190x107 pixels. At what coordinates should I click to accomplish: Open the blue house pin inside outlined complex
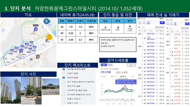(21, 51)
